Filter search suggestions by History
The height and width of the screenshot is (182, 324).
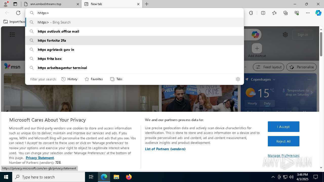pos(69,79)
